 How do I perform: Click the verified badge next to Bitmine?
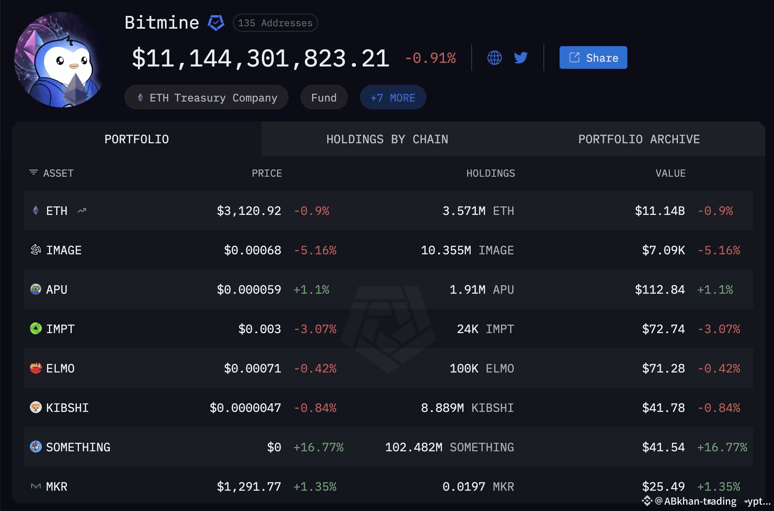[216, 23]
